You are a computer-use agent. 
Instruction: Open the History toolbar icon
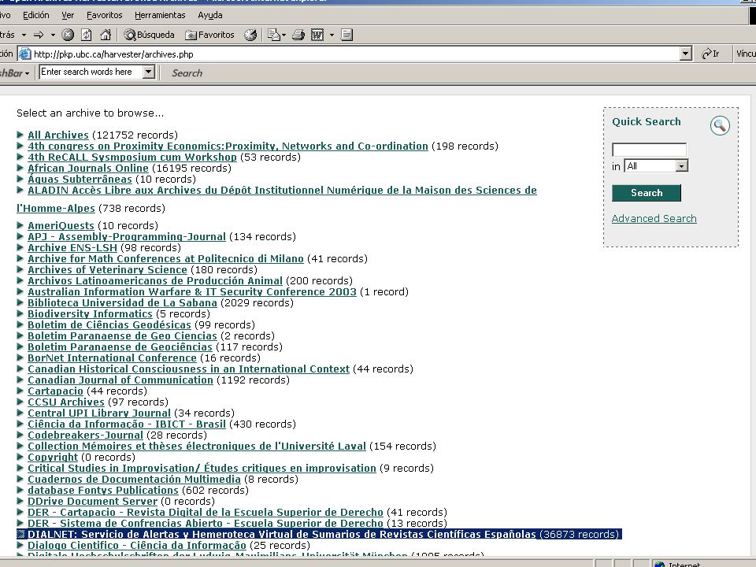point(250,35)
